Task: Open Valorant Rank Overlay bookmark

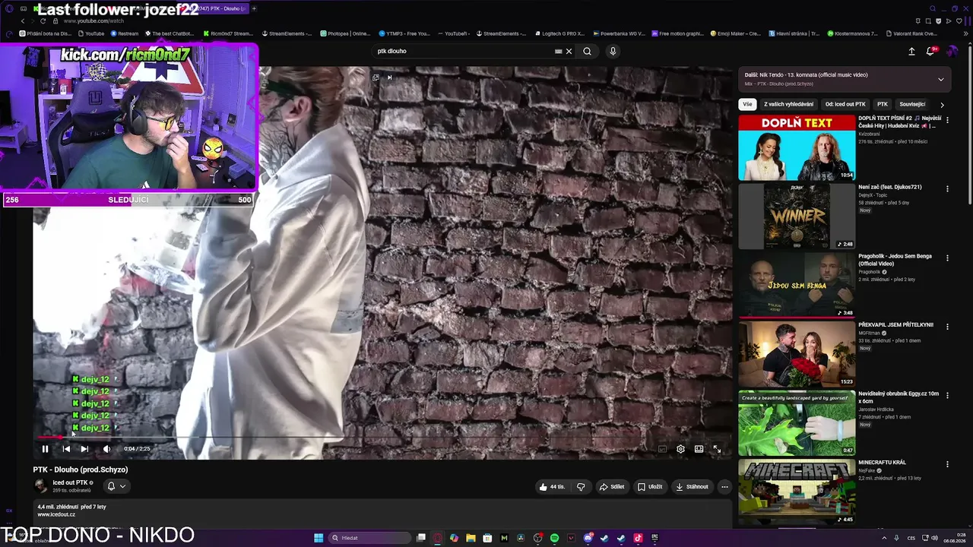Action: (x=911, y=33)
